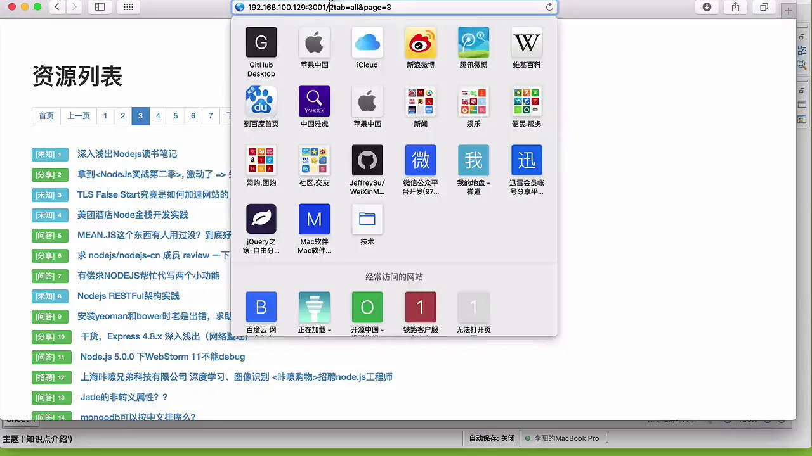Select pagination page 5
The height and width of the screenshot is (456, 812).
176,116
